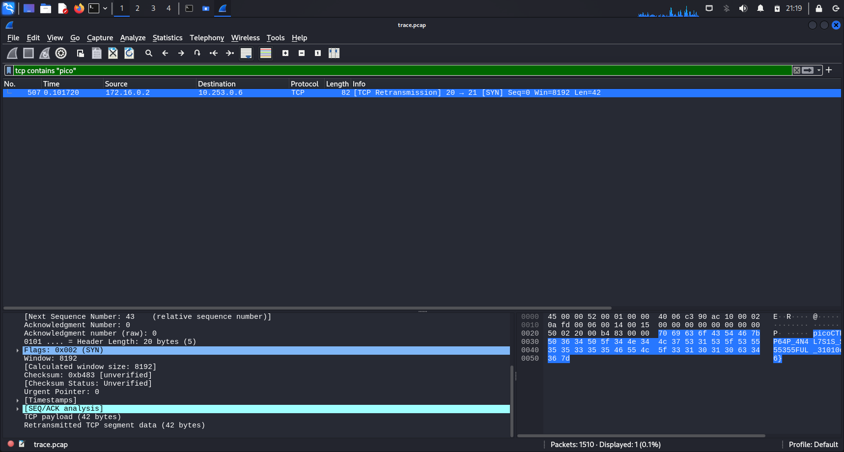
Task: Open the Find Packet magnifier tool
Action: (149, 53)
